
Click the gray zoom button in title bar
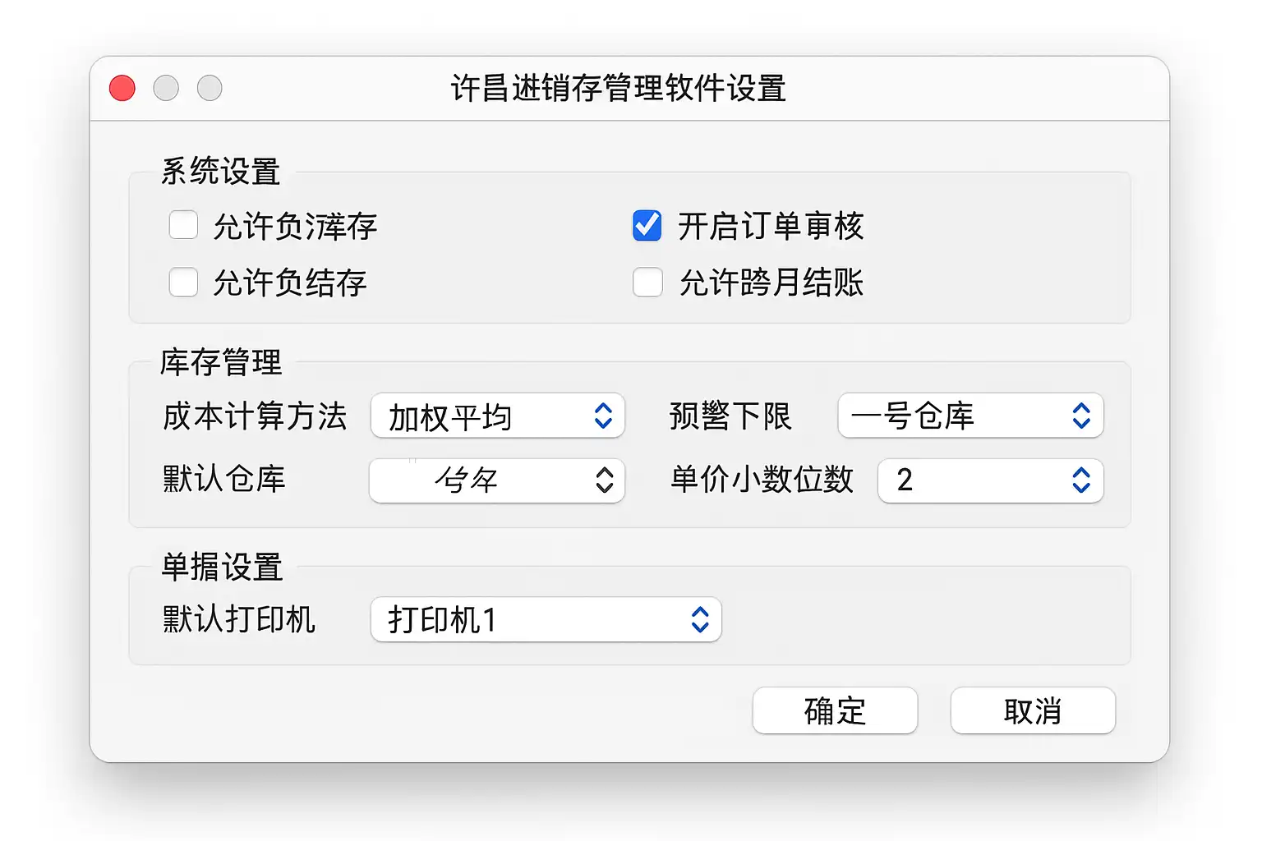(x=210, y=88)
